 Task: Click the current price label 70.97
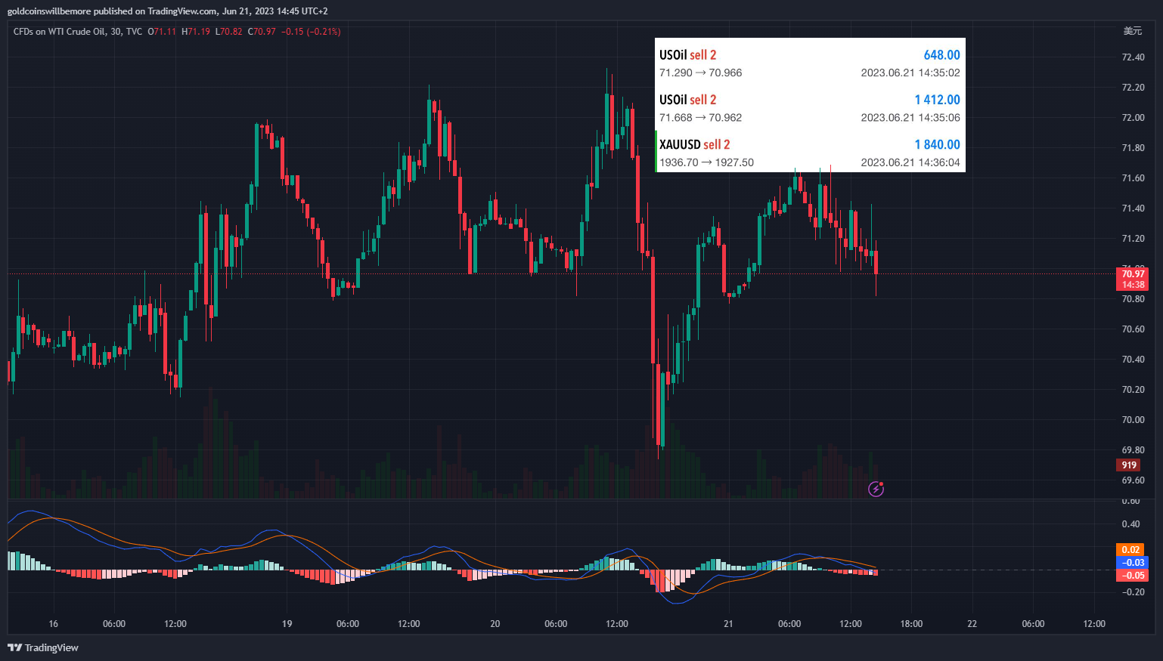pyautogui.click(x=1132, y=274)
